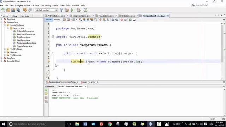The image size is (226, 127).
Task: Click the lightbulb hint on line 10
Action: click(x=49, y=62)
